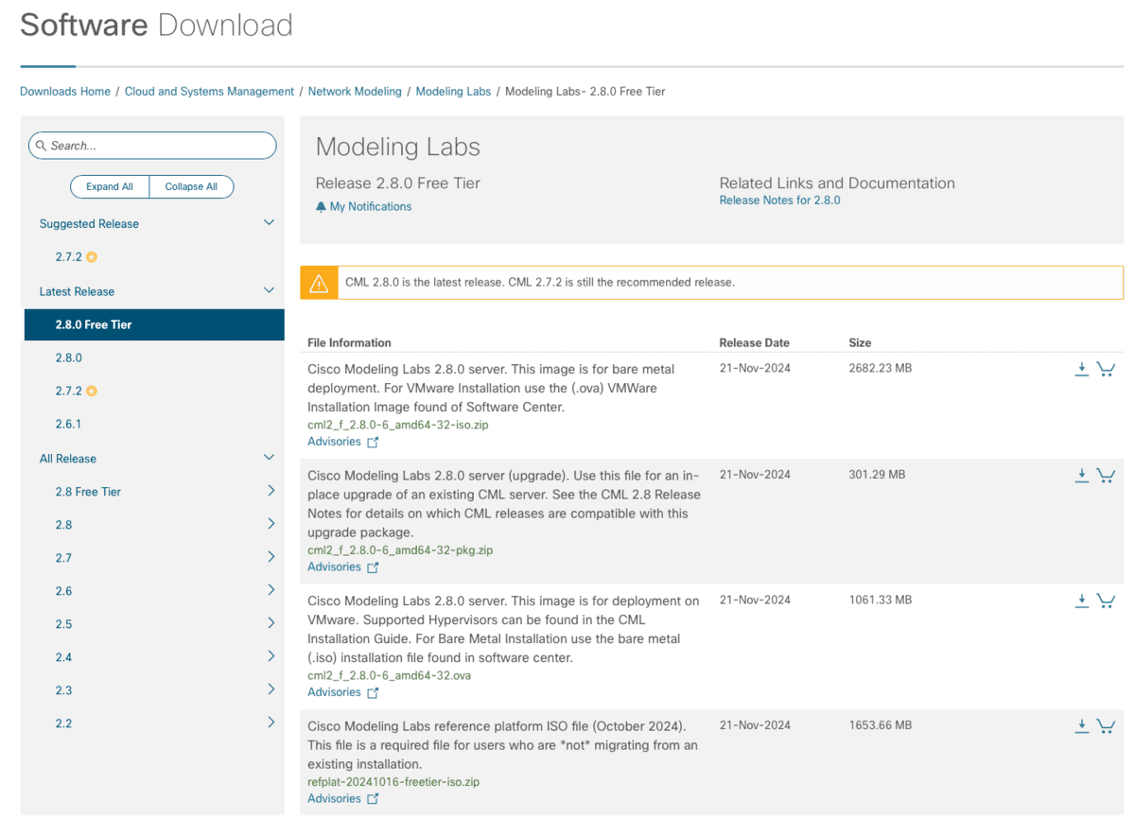This screenshot has width=1135, height=819.
Task: Click into the release Search field
Action: 156,146
